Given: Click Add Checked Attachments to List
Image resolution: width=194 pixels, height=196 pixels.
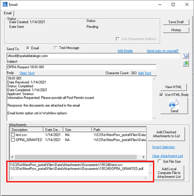Looking at the screenshot, I should point(166,134).
